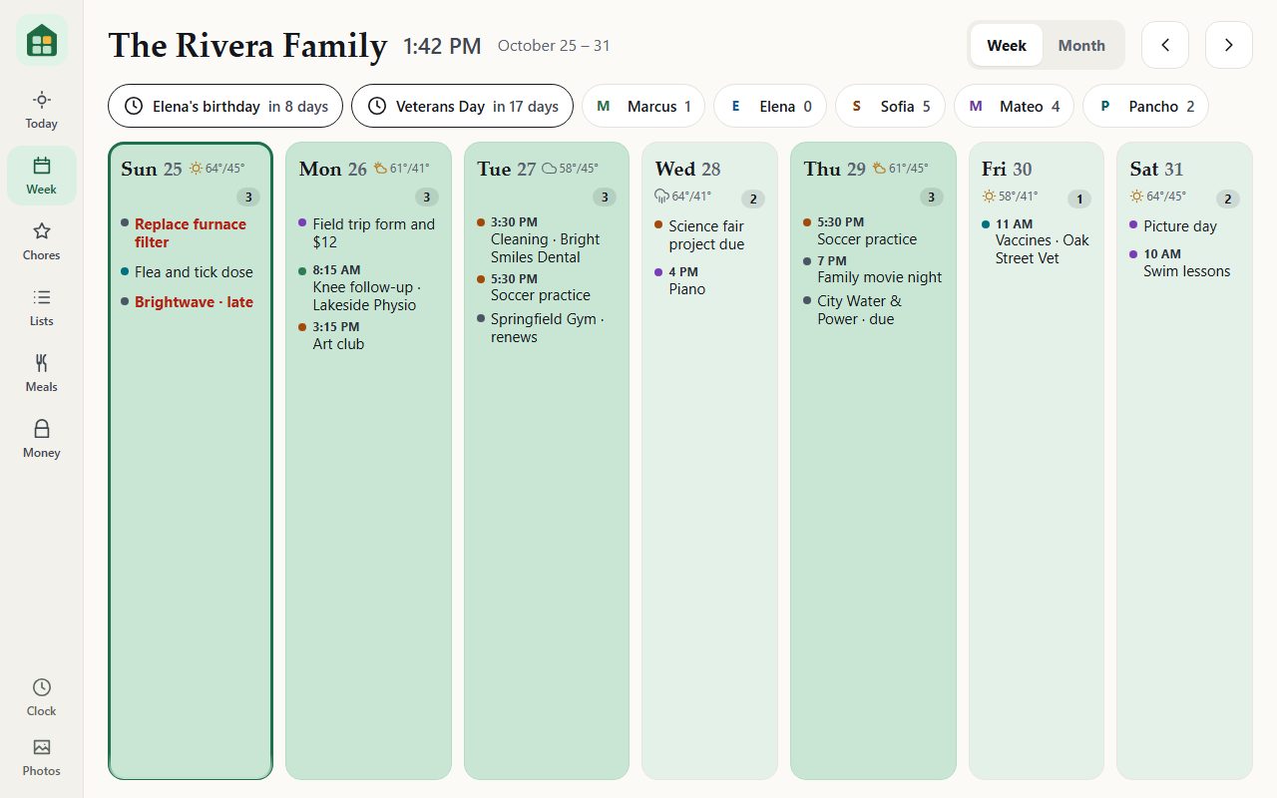Open the Meals section
Viewport: 1277px width, 798px height.
41,373
